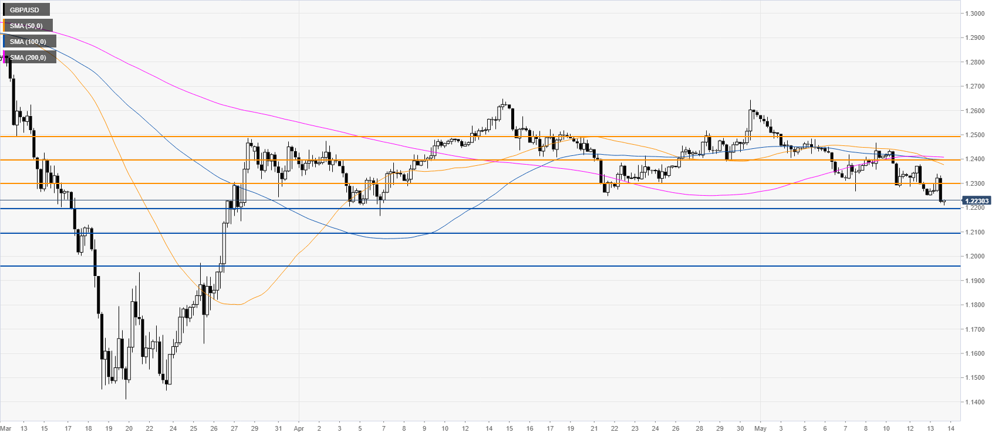The image size is (1002, 436).
Task: Click the 1.1600 price axis label
Action: (x=974, y=353)
